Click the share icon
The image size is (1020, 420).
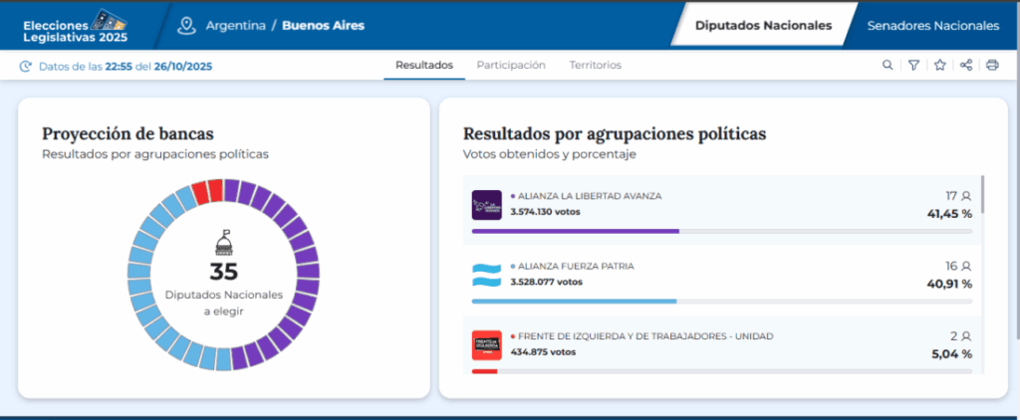pos(965,66)
